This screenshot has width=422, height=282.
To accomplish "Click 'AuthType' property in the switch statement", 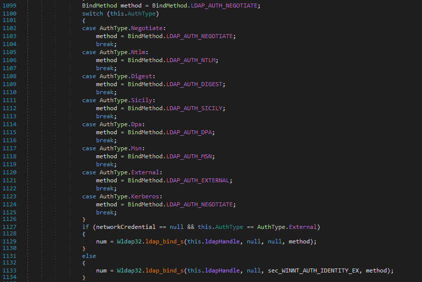I will coord(142,14).
